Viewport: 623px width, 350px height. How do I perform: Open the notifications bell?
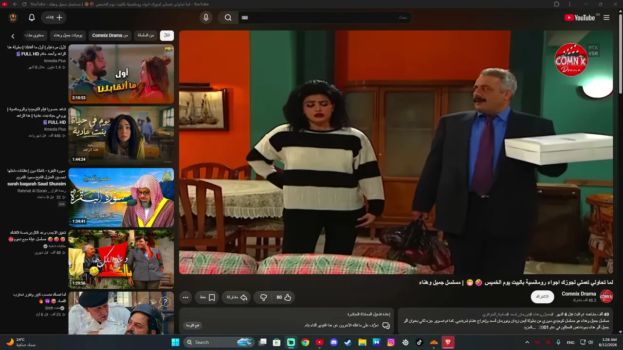pos(32,17)
